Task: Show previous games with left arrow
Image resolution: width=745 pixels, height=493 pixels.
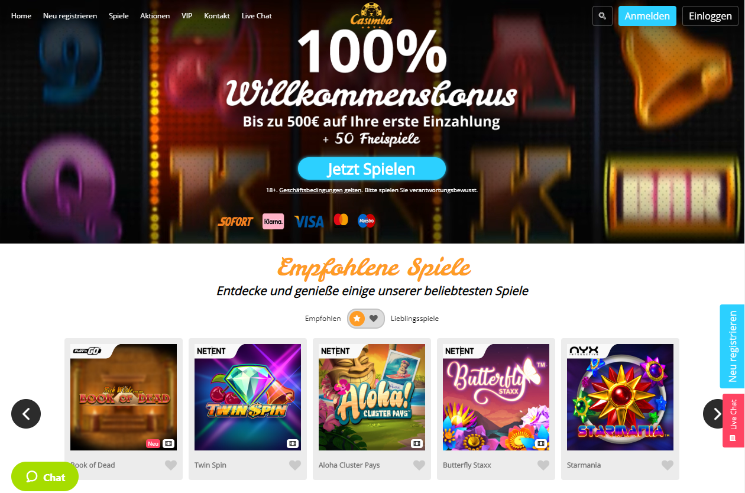Action: point(26,414)
